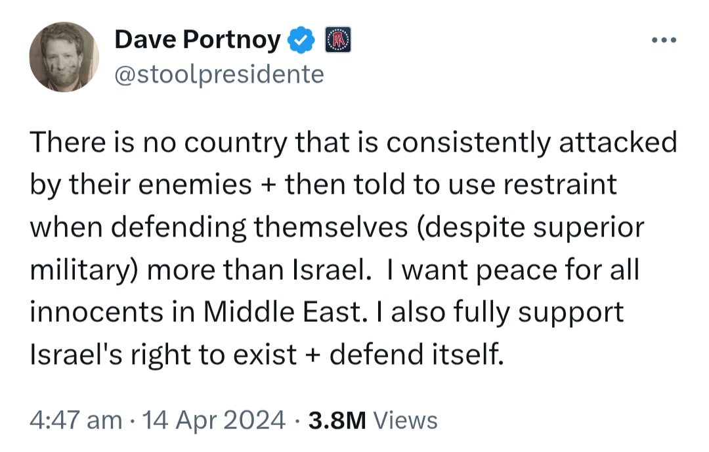Open the @stoolpresidente handle link
The image size is (709, 452).
pos(219,74)
